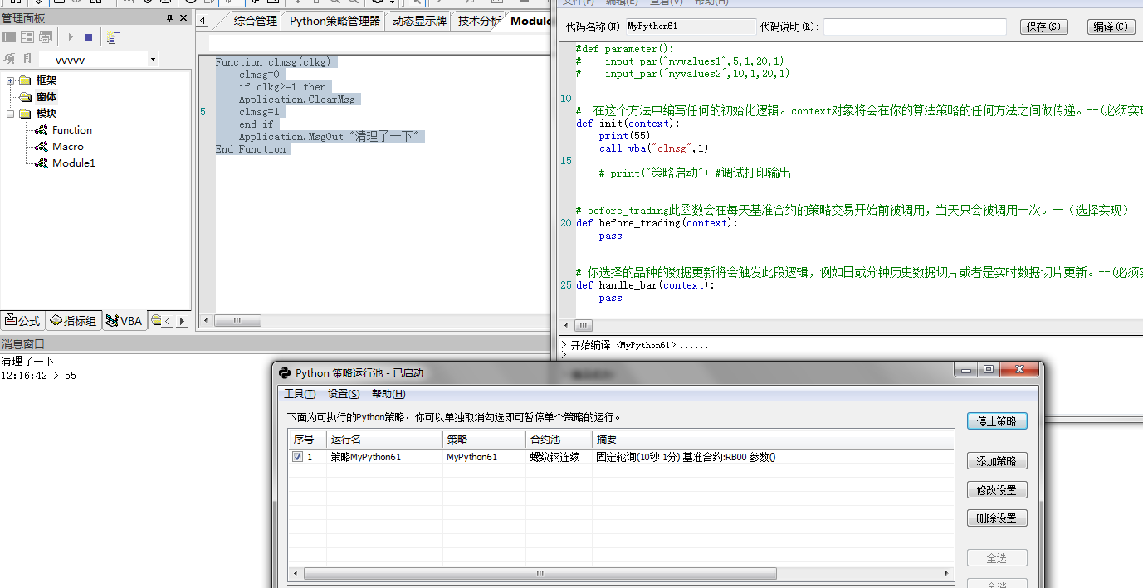Screen dimensions: 1143x588
Task: Switch to the Module tab
Action: coord(530,21)
